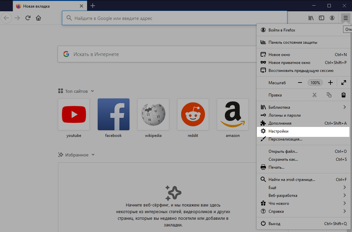Click the Library toolbar icon
The width and height of the screenshot is (352, 232).
tap(311, 18)
